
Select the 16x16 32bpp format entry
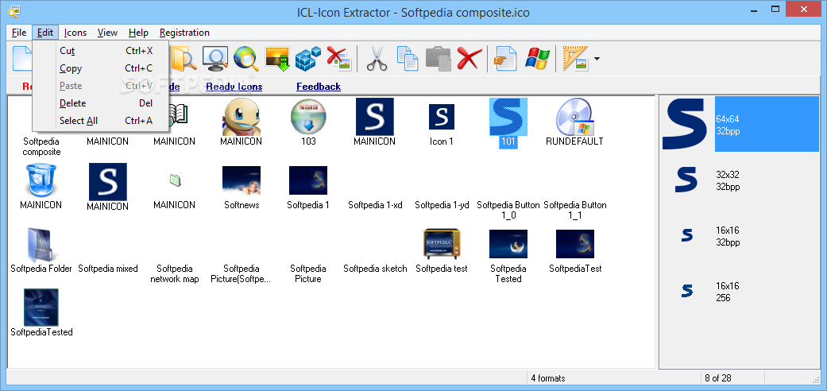click(740, 236)
